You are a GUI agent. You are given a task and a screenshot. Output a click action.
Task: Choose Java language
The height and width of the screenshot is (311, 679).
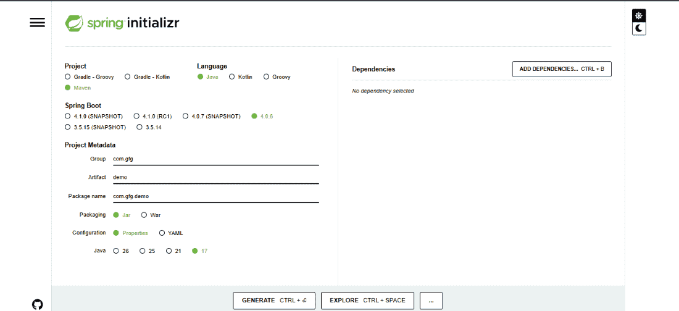[x=208, y=77]
